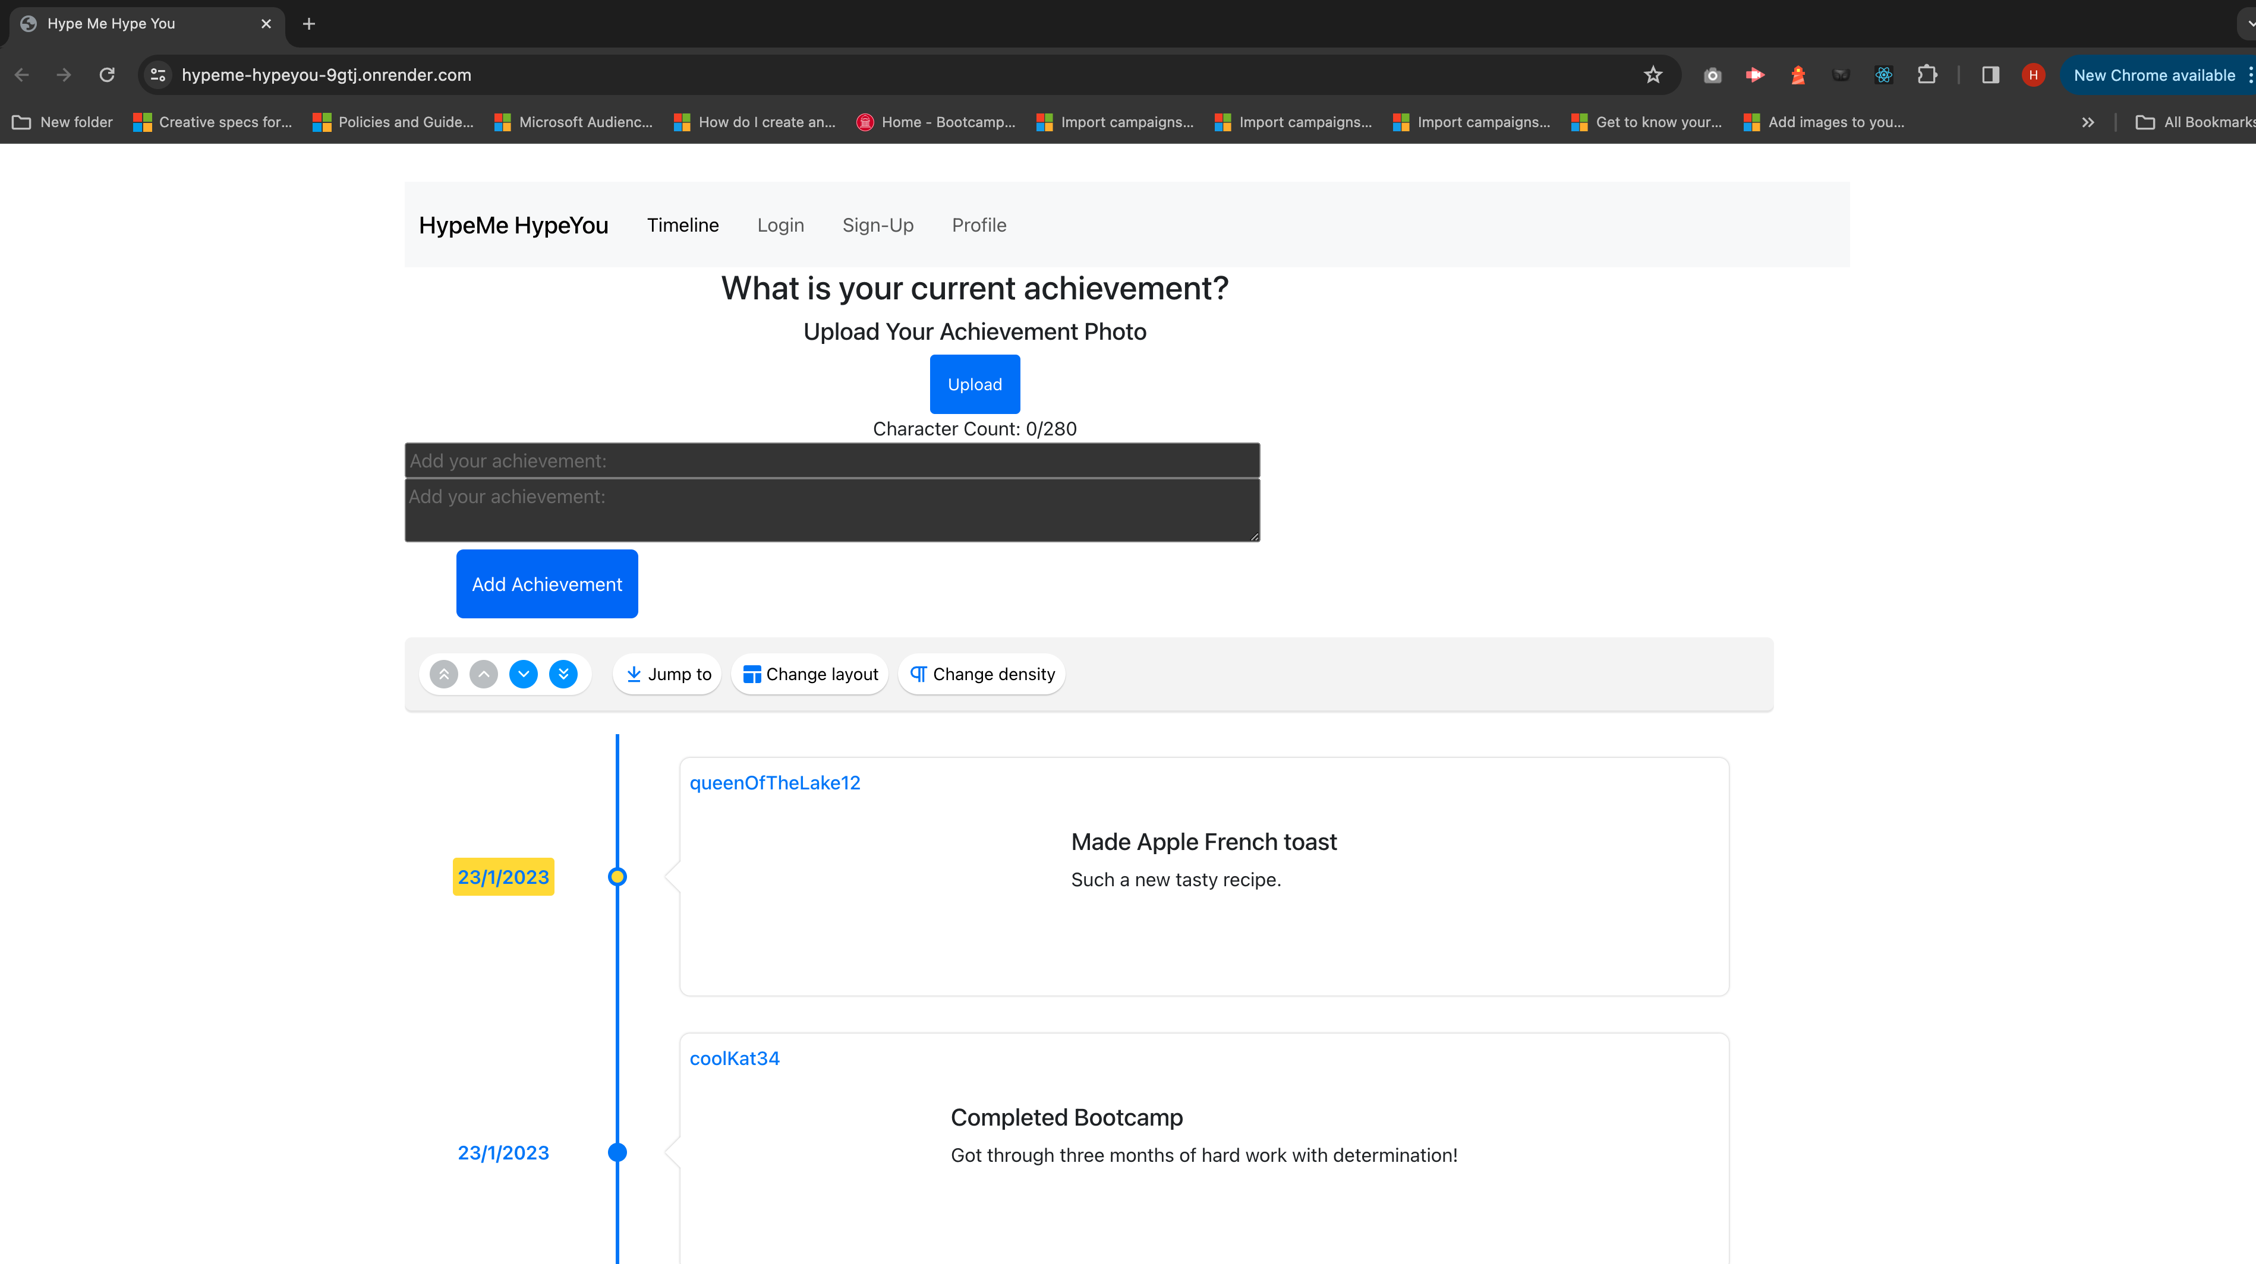Image resolution: width=2256 pixels, height=1264 pixels.
Task: Open React Developer Tools extension
Action: [1884, 75]
